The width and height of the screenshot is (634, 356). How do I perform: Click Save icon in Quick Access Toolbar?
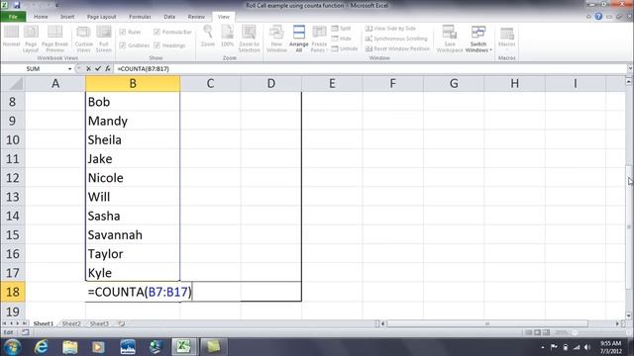pyautogui.click(x=17, y=5)
